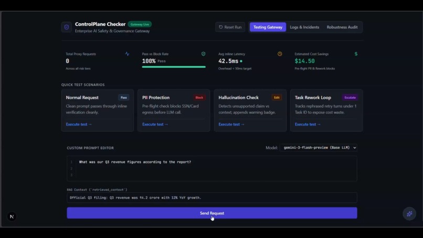Open the Robustness Audit tab
The width and height of the screenshot is (423, 238).
pos(342,27)
